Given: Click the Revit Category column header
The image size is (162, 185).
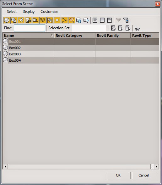Looking at the screenshot, I should pos(75,36).
